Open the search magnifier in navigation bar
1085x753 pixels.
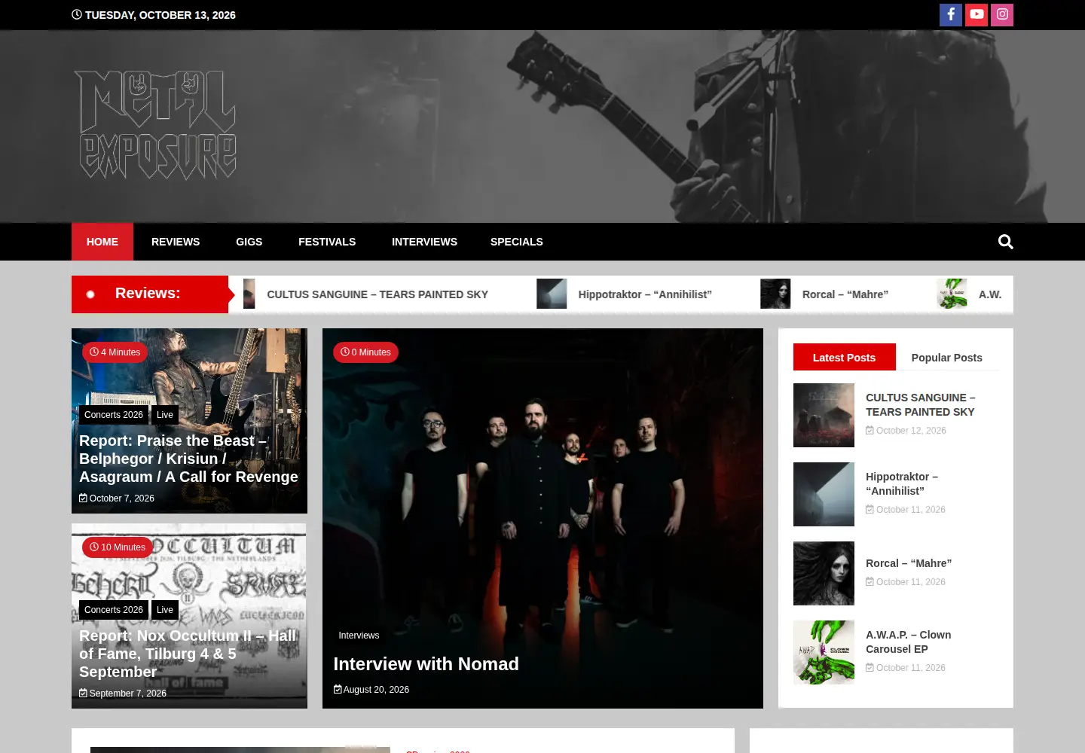(1005, 242)
